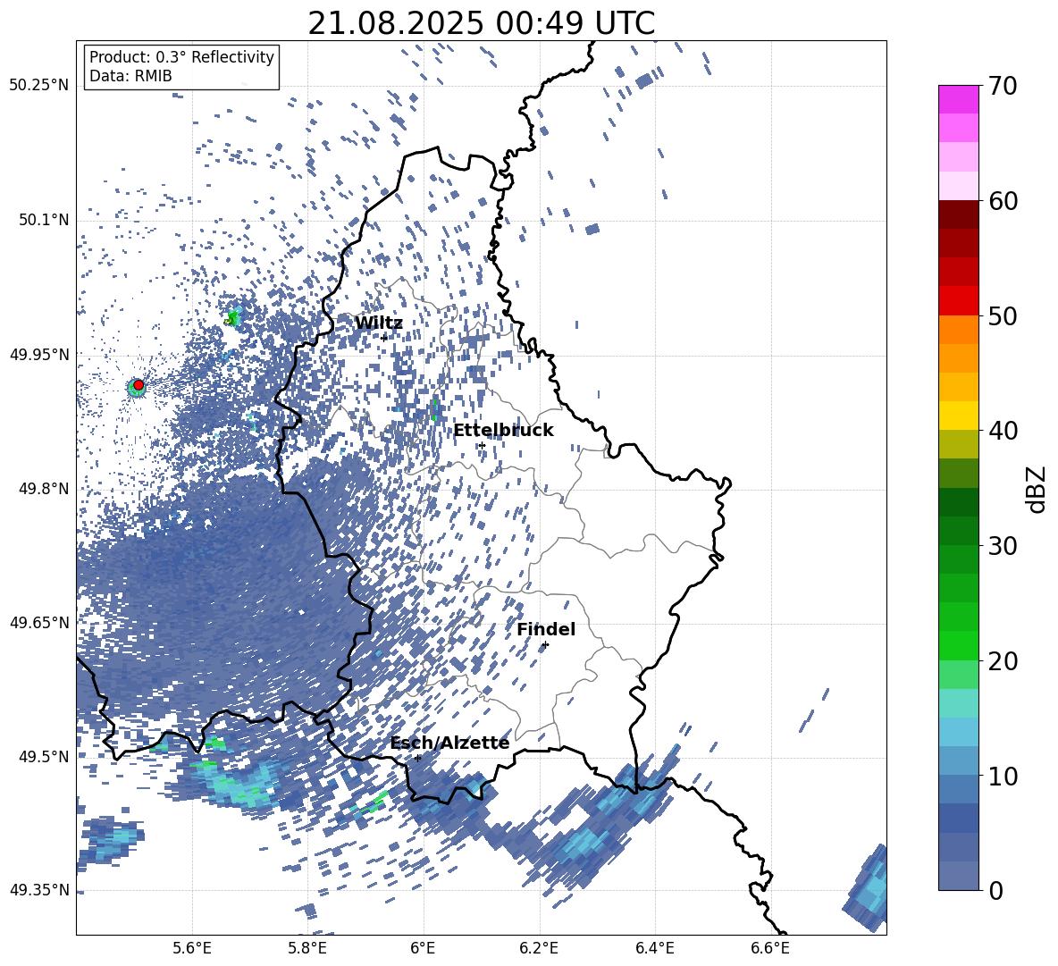
Task: Click the Ettelbruck city label
Action: tap(503, 431)
